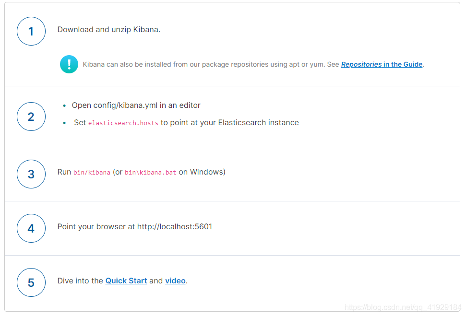Open the Quick Start link
466x316 pixels.
[x=126, y=281]
